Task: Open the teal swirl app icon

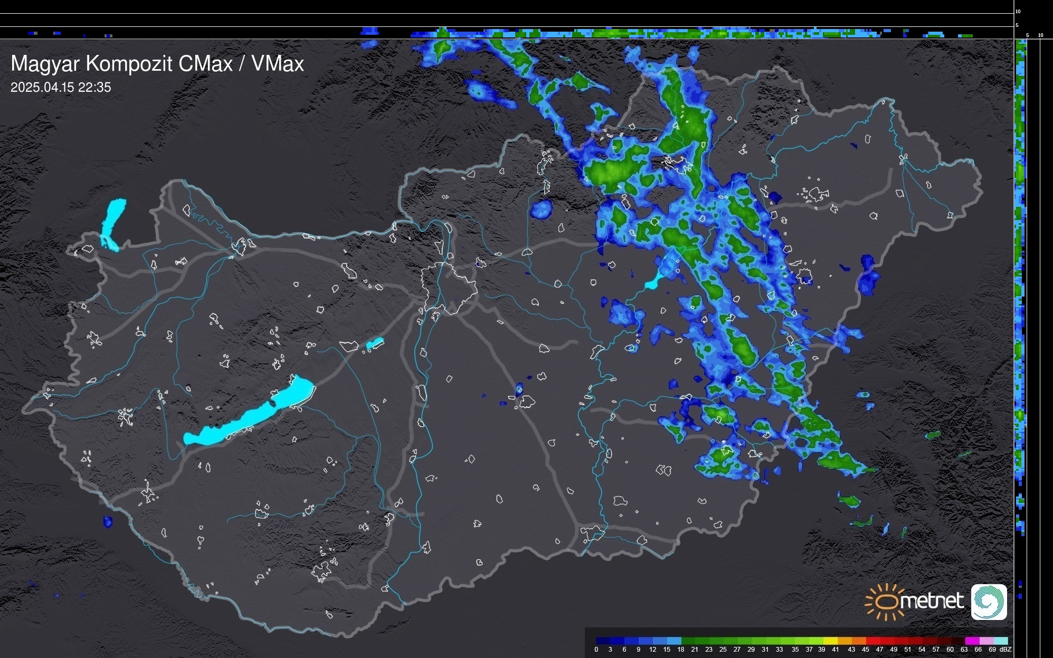Action: tap(989, 602)
